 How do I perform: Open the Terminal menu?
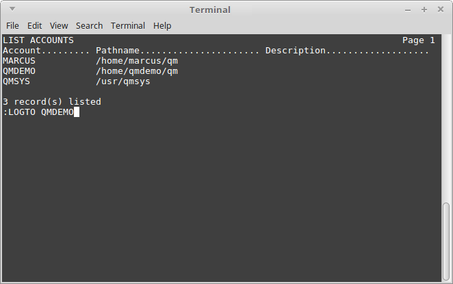[x=128, y=26]
